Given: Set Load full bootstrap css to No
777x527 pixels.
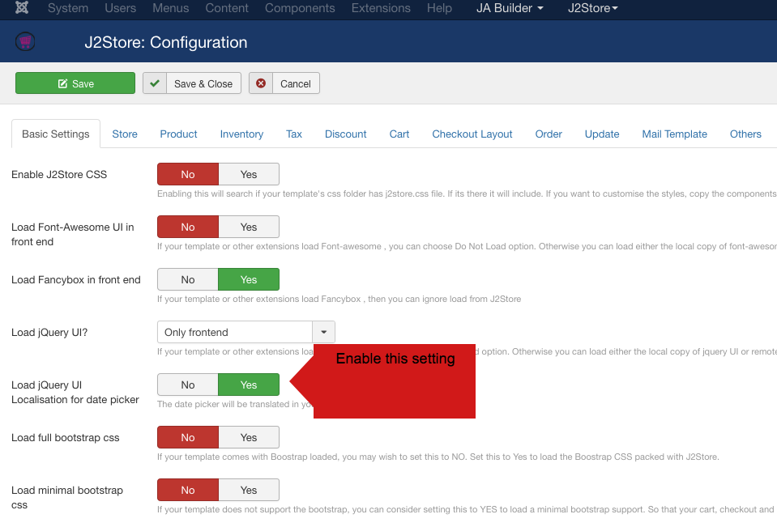Looking at the screenshot, I should pyautogui.click(x=188, y=437).
